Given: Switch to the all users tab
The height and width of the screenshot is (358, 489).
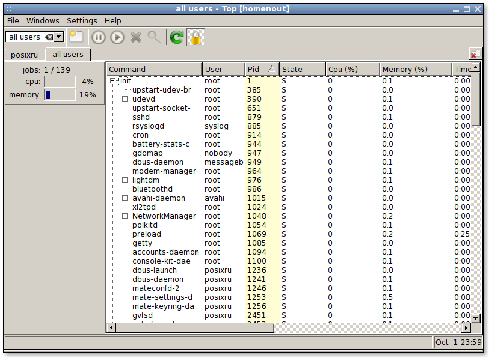Looking at the screenshot, I should click(x=68, y=54).
